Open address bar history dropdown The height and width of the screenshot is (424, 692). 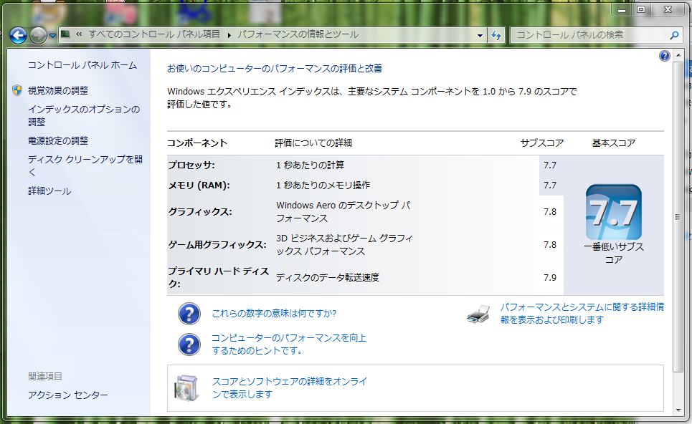[x=480, y=35]
